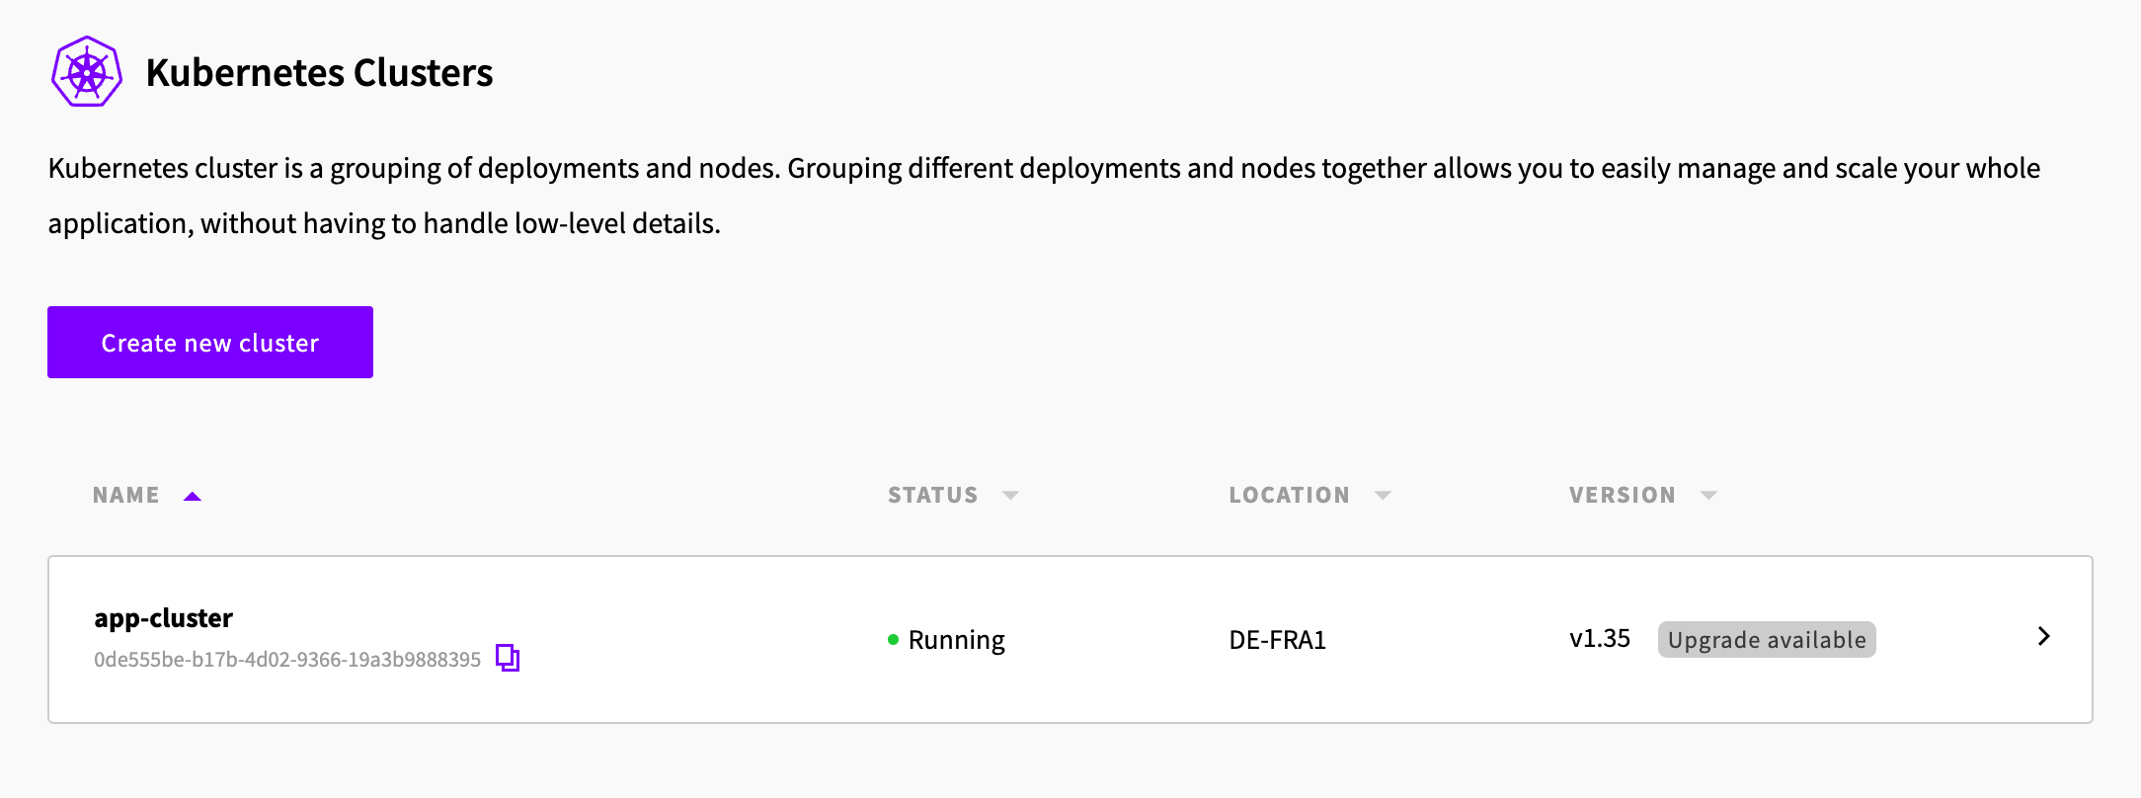Click the v1.35 version value
The image size is (2141, 798).
[1600, 639]
